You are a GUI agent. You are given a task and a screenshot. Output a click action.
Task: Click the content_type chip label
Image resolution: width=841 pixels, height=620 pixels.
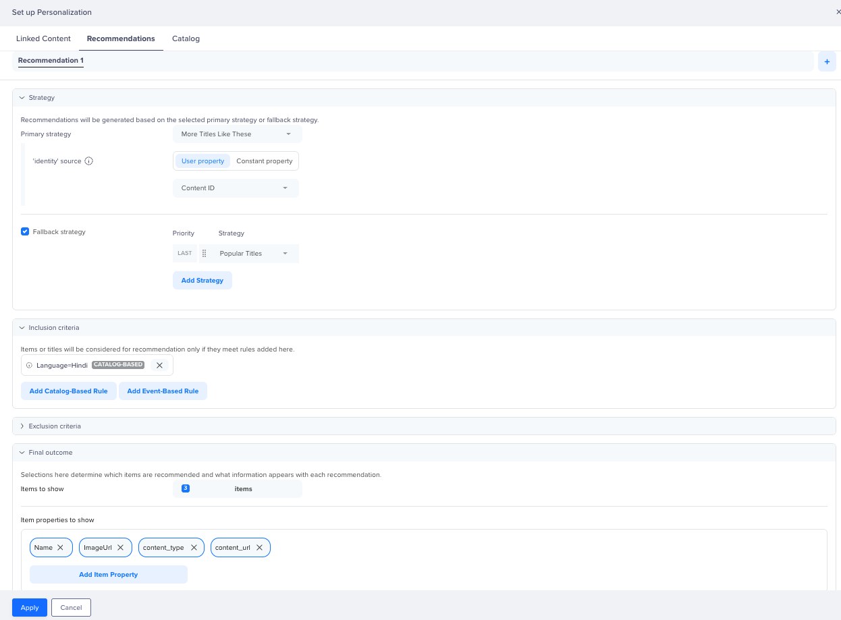(x=163, y=548)
